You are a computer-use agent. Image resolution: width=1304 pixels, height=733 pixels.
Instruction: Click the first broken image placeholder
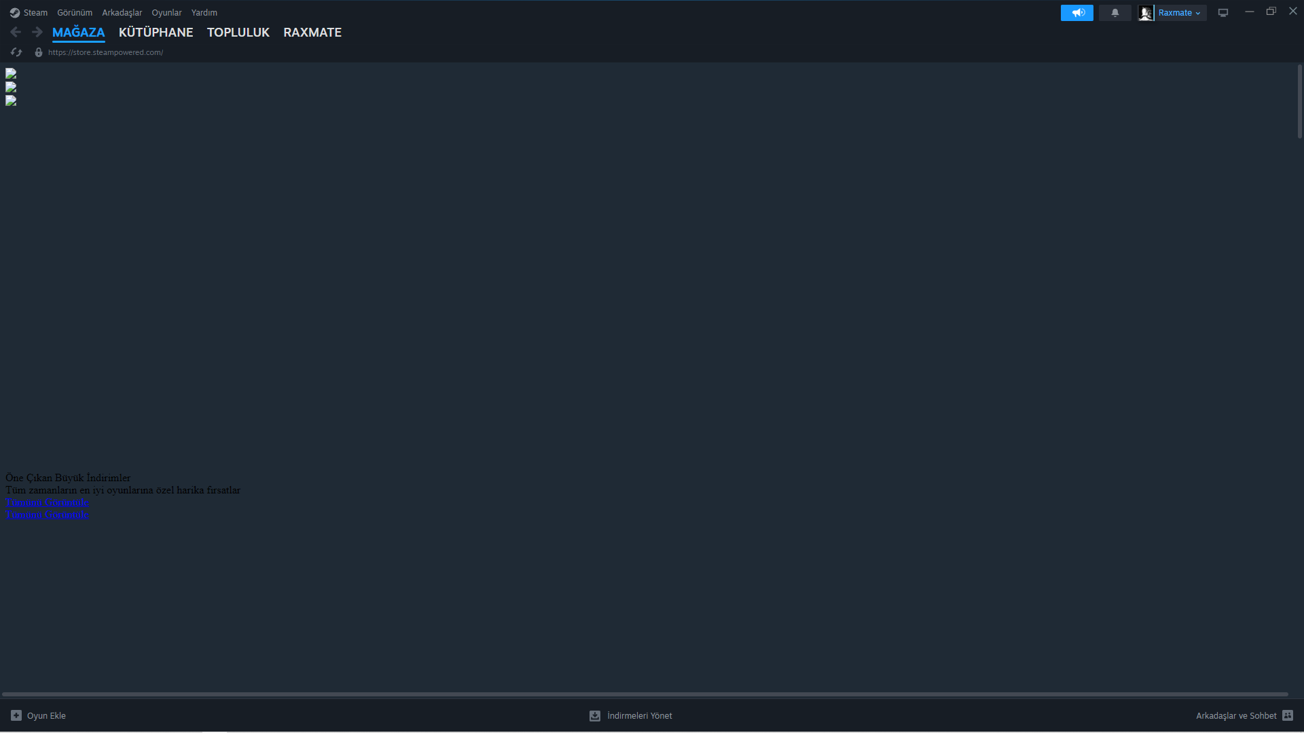pyautogui.click(x=11, y=74)
